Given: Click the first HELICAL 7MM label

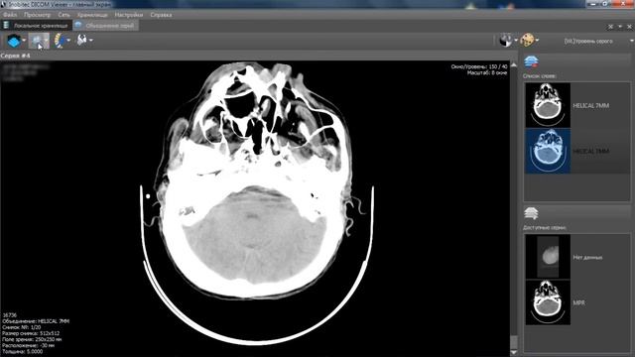Looking at the screenshot, I should coord(591,106).
